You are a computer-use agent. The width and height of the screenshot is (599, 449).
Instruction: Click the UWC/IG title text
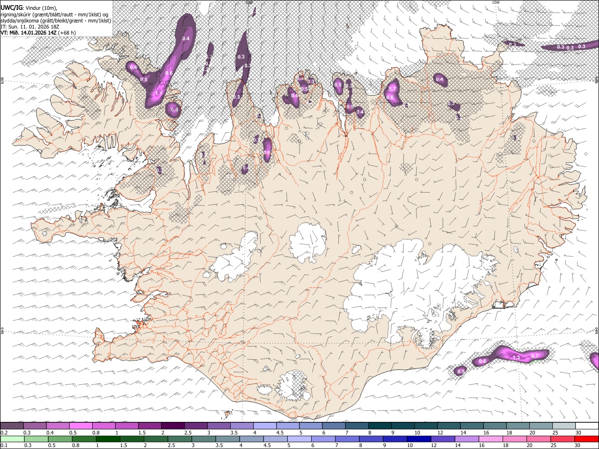[11, 8]
